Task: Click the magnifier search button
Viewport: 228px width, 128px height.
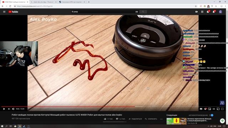Action: pyautogui.click(x=143, y=12)
